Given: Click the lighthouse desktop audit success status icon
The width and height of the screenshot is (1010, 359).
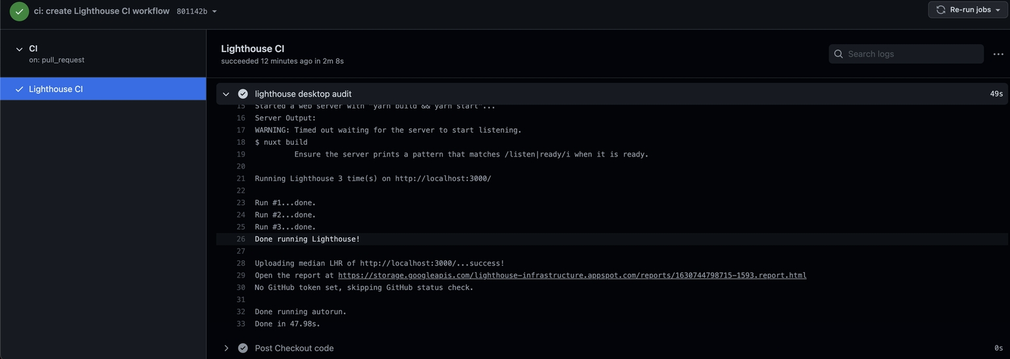Looking at the screenshot, I should point(243,94).
